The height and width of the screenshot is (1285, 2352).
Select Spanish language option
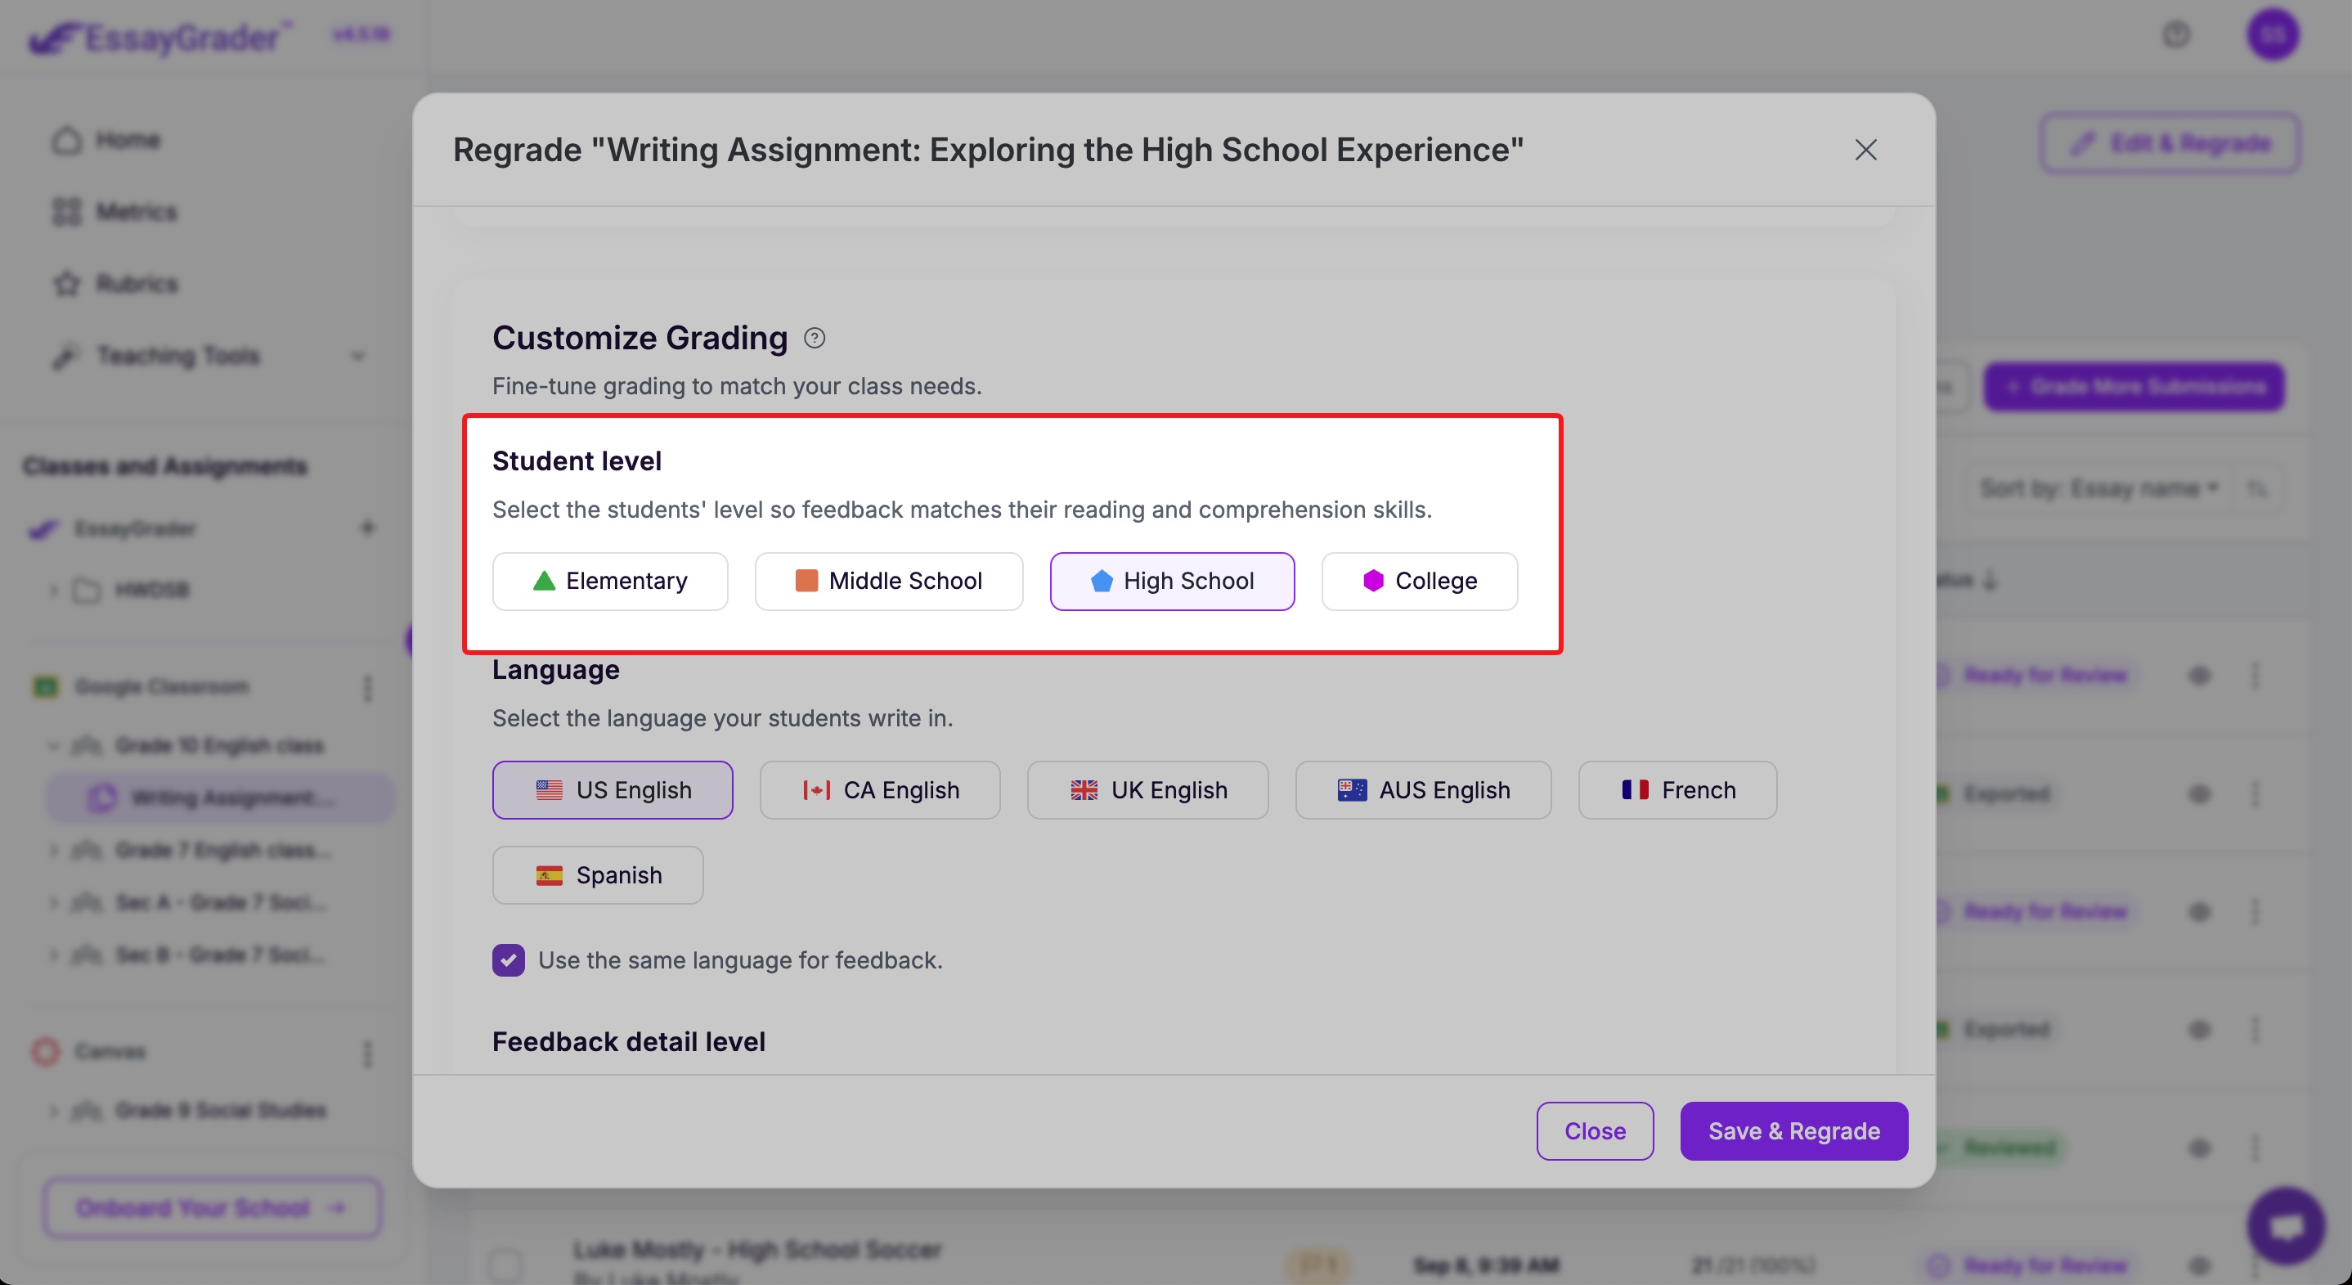597,875
